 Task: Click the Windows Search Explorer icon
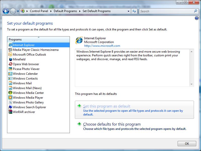click(10, 107)
